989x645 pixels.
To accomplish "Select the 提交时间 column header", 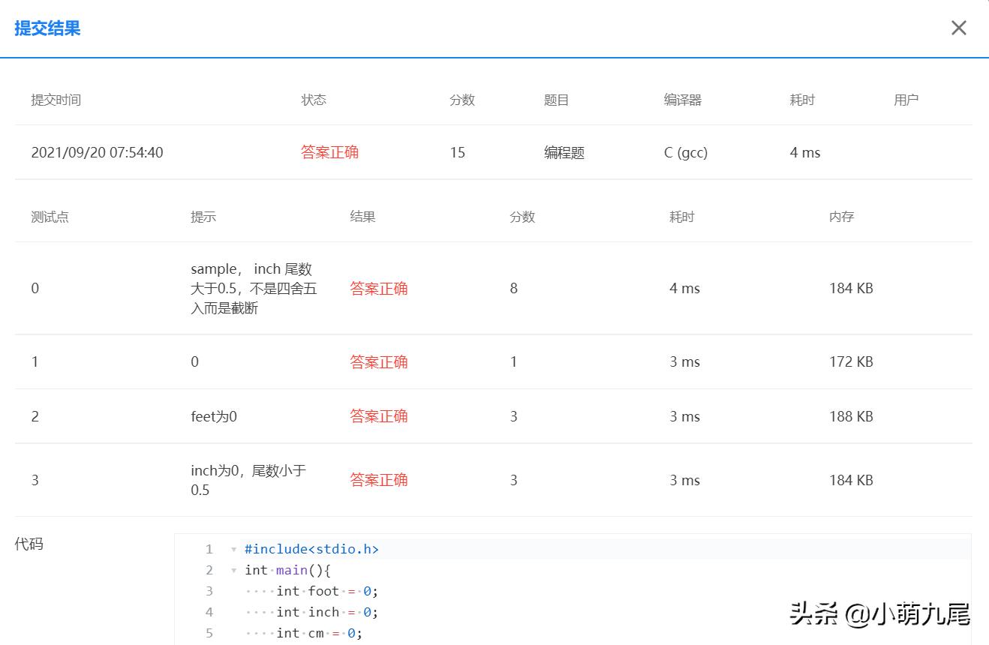I will (x=56, y=100).
